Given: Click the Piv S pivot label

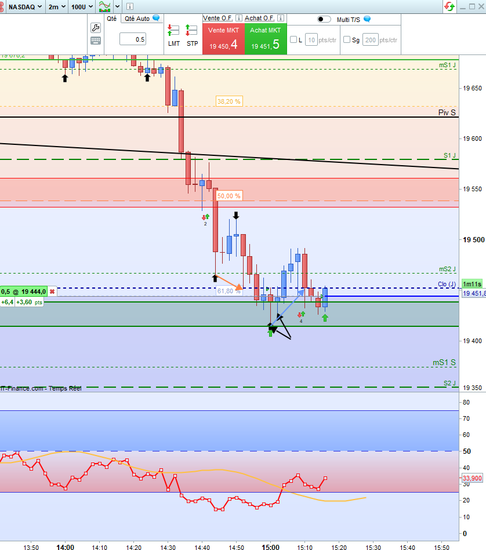Looking at the screenshot, I should (x=447, y=112).
